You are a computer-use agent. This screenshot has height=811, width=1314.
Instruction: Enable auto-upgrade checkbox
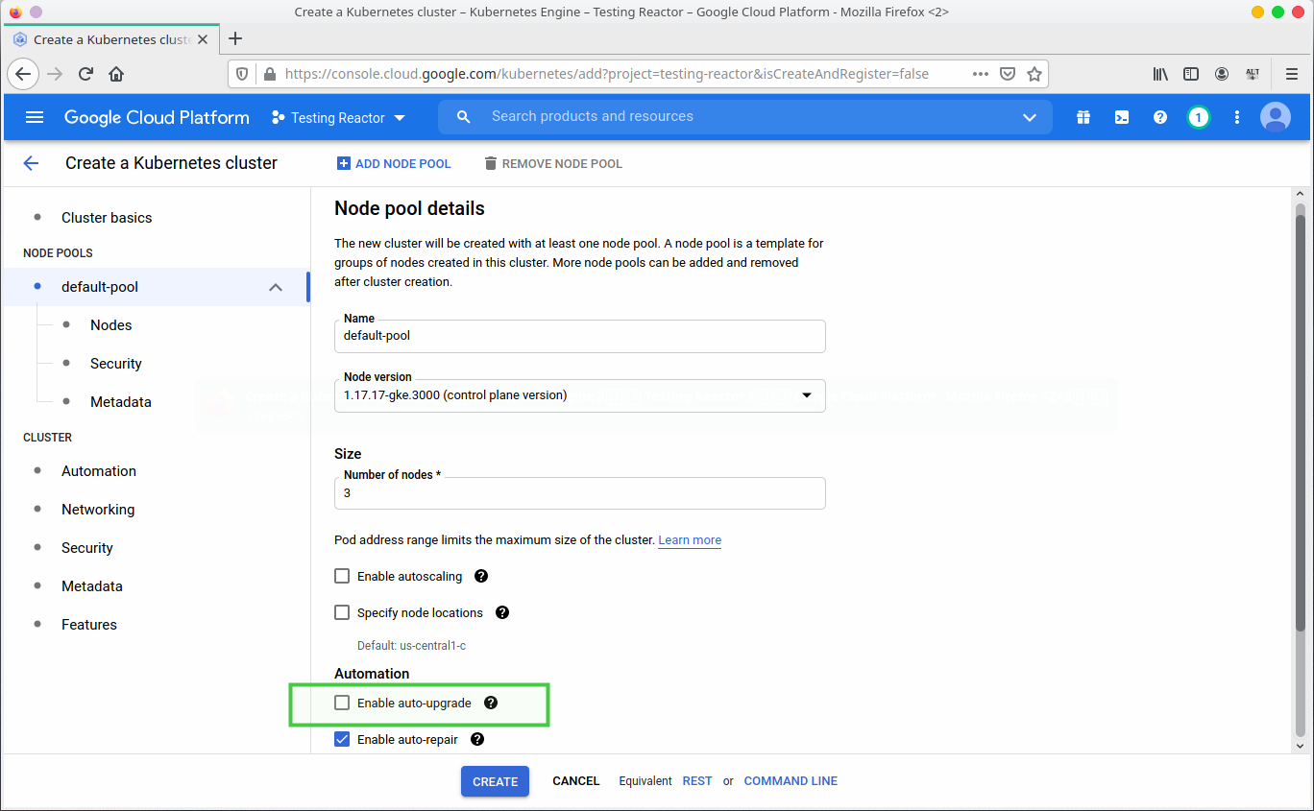[x=342, y=704]
